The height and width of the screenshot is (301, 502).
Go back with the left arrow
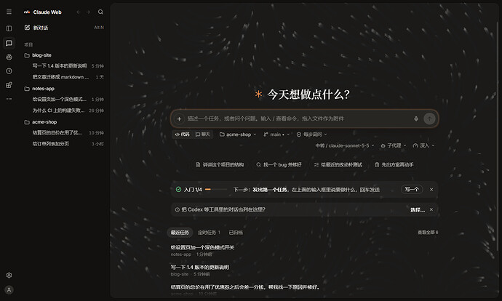tap(79, 12)
